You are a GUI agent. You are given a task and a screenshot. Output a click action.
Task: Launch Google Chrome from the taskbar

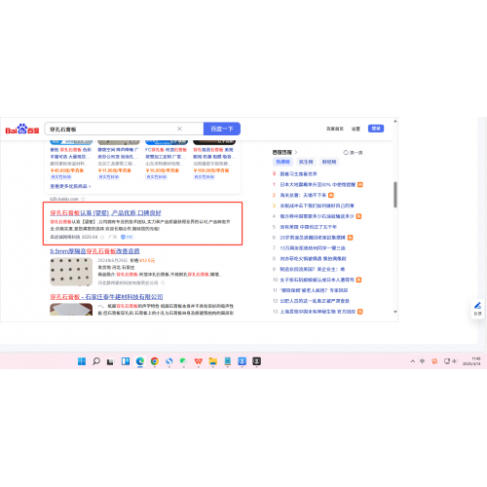pyautogui.click(x=155, y=361)
